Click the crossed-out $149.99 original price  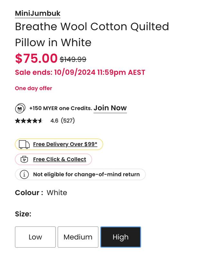point(73,59)
